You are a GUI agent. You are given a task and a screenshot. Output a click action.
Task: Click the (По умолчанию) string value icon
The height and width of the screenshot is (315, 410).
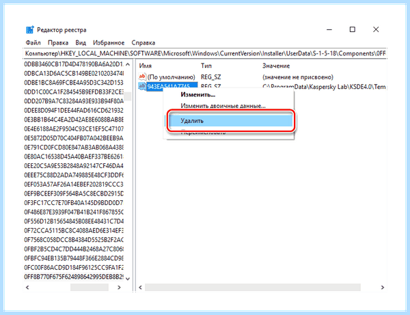pyautogui.click(x=142, y=77)
